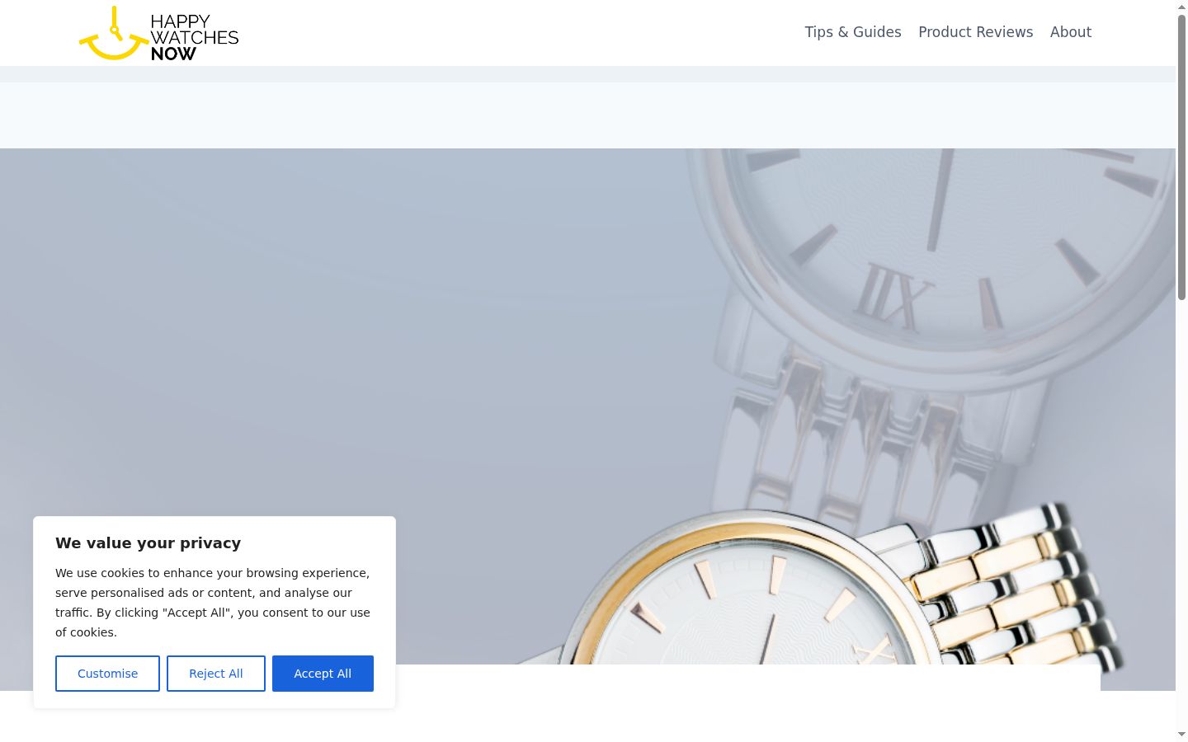The width and height of the screenshot is (1188, 742).
Task: Click the vertical page scrollbar thumb
Action: pos(1181,157)
